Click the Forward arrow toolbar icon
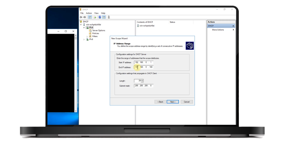The width and height of the screenshot is (286, 143). (x=84, y=17)
